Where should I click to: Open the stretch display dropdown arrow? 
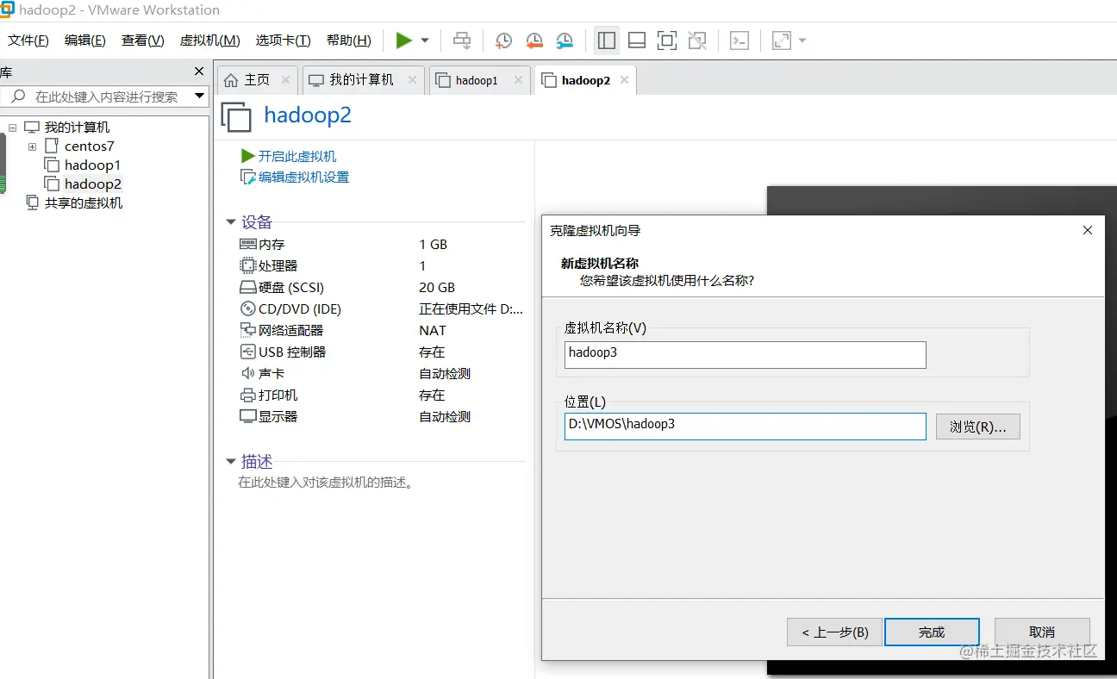(802, 40)
